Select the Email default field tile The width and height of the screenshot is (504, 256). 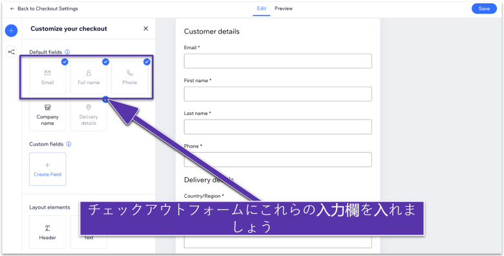pyautogui.click(x=48, y=77)
